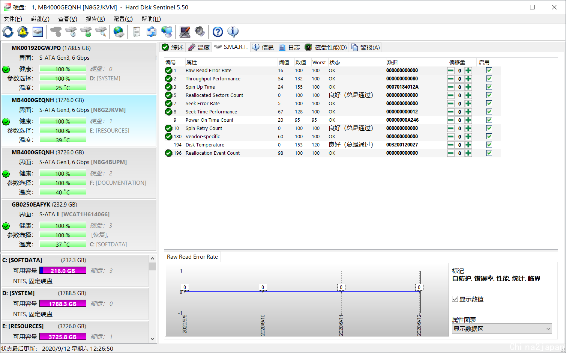Click the blue info about icon
Image resolution: width=566 pixels, height=353 pixels.
pyautogui.click(x=233, y=32)
